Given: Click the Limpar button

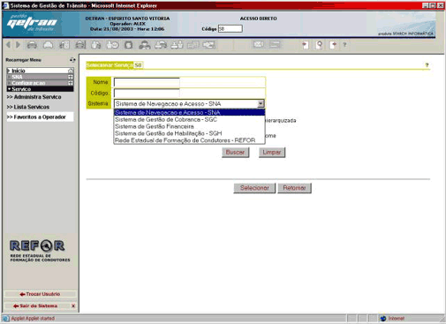Looking at the screenshot, I should [x=272, y=153].
